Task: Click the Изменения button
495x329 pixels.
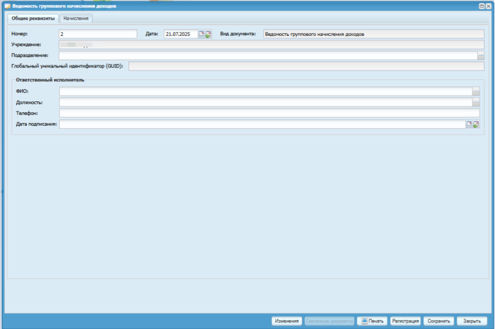Action: pyautogui.click(x=287, y=321)
